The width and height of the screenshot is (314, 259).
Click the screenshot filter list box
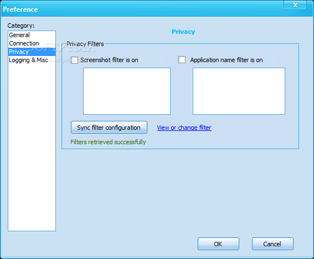click(127, 92)
